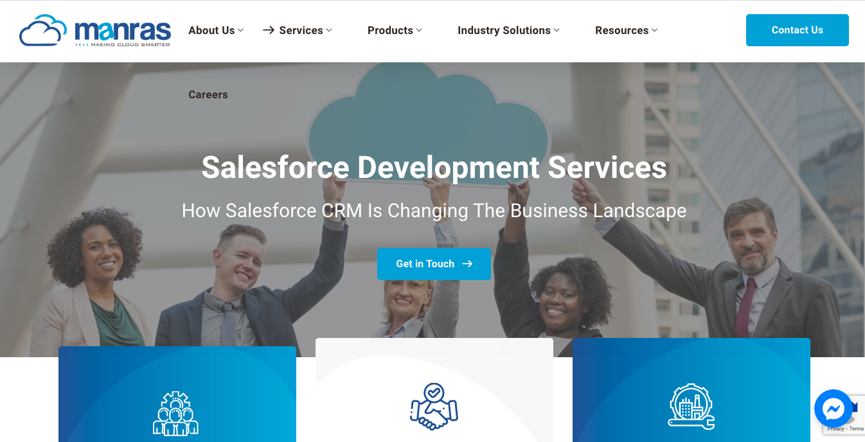
Task: Expand the Products dropdown chevron
Action: coord(419,30)
